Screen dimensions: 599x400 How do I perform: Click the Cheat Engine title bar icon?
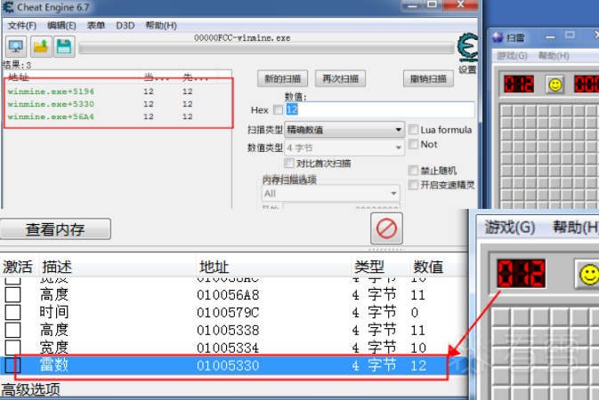point(8,7)
